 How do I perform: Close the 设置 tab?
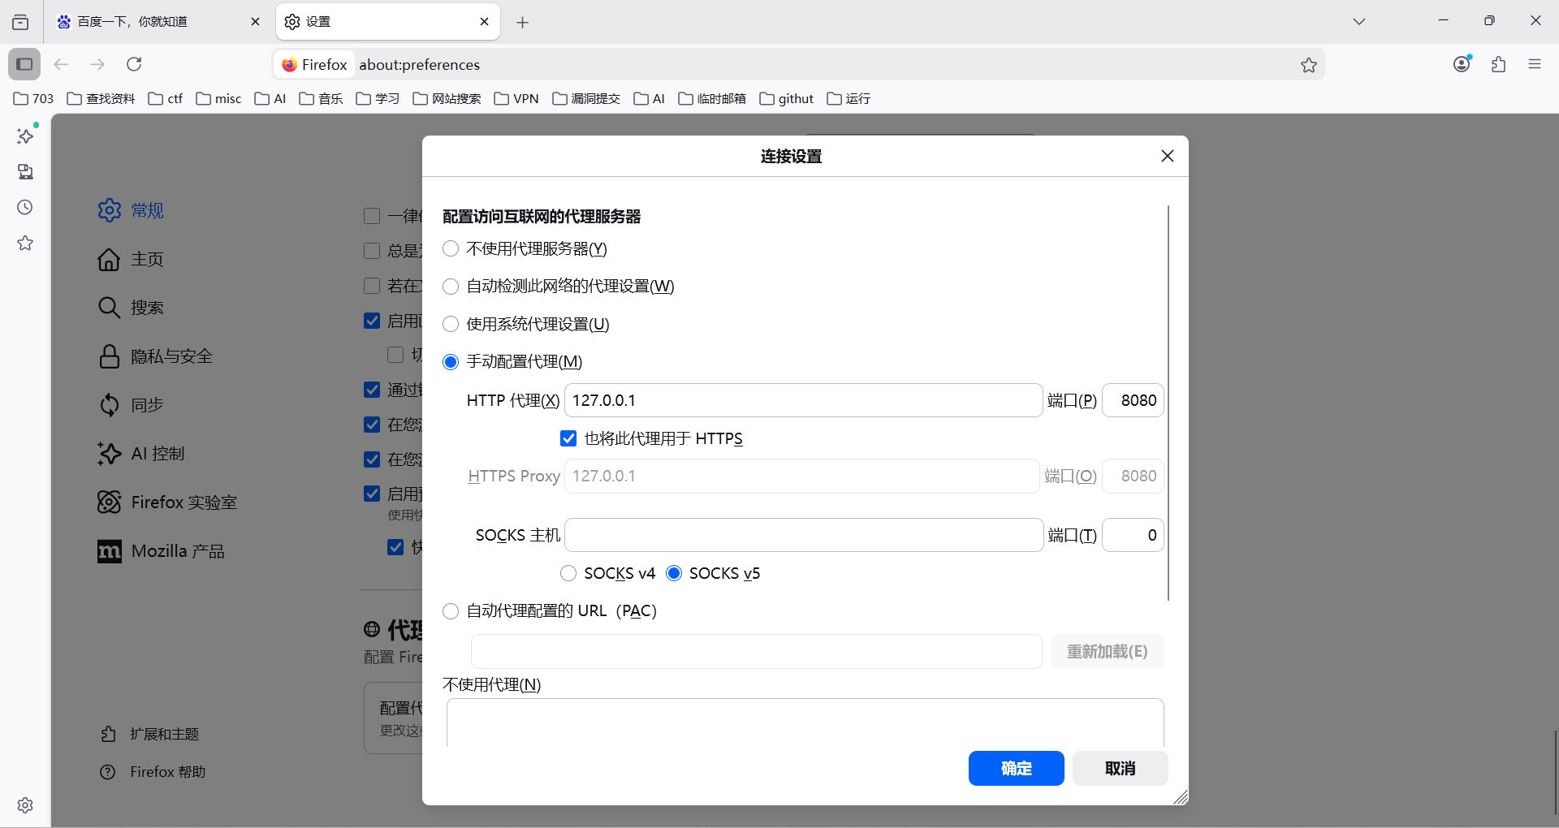click(485, 22)
